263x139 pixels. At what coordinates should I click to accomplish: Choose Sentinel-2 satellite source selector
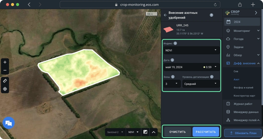coord(115,132)
